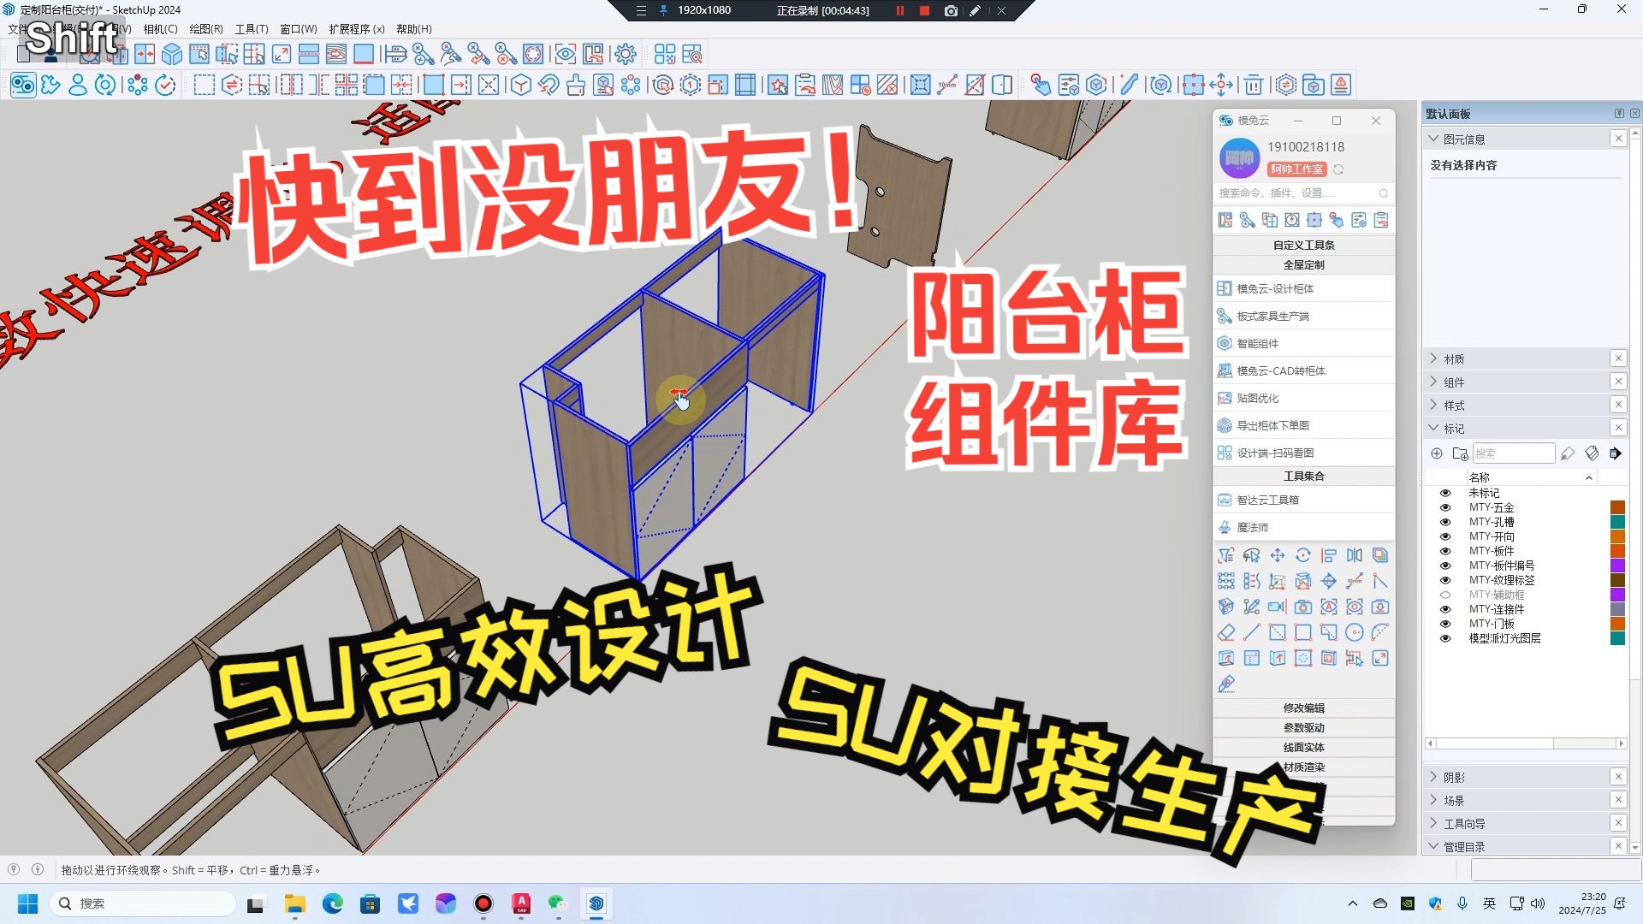
Task: Toggle MTY-板件编号 tag visibility
Action: click(1445, 566)
